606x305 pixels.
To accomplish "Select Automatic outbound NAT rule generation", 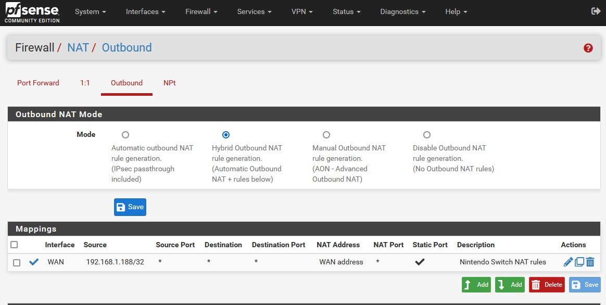I will point(125,134).
